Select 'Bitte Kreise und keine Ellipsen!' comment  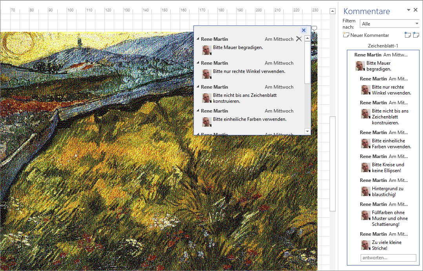coord(388,167)
